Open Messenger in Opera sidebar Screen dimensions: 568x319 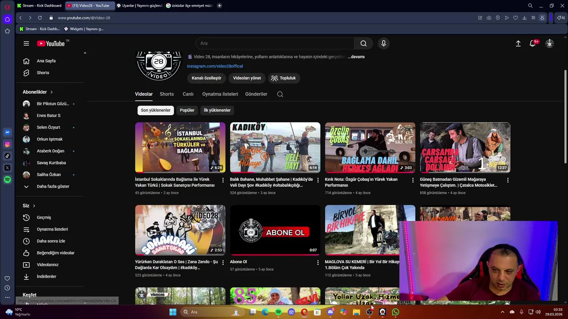(7, 132)
